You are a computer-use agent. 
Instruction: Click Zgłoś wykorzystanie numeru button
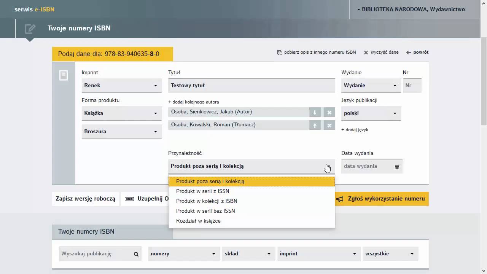tap(382, 199)
